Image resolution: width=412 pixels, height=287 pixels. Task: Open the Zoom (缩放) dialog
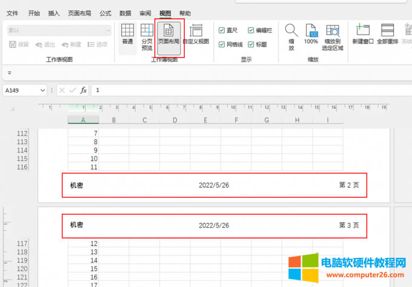[x=291, y=36]
